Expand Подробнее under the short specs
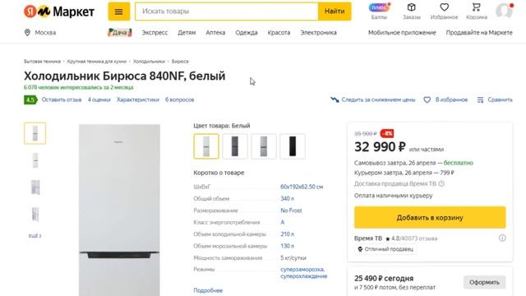 coord(208,290)
